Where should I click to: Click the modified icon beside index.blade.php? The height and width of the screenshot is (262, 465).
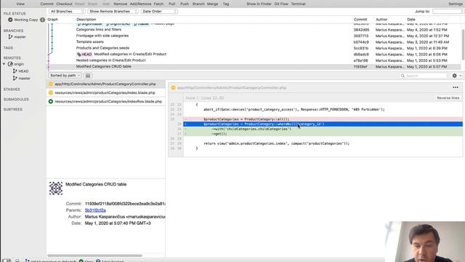point(51,92)
